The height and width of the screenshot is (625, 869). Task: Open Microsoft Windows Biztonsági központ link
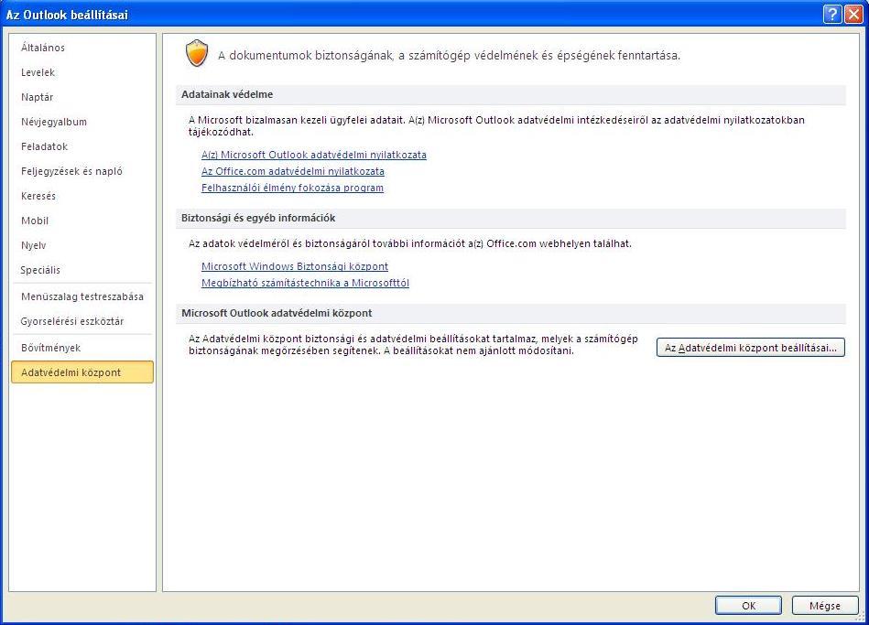294,266
